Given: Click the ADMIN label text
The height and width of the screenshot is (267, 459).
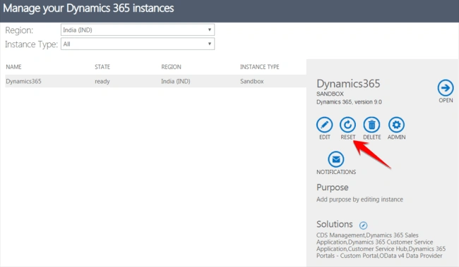Looking at the screenshot, I should [397, 137].
